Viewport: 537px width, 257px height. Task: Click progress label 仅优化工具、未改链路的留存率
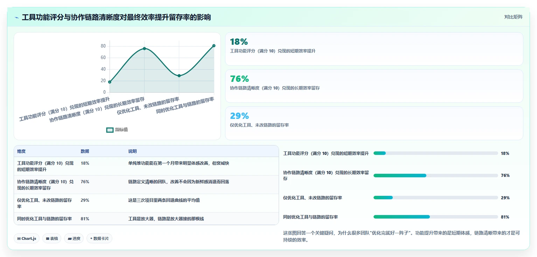click(x=313, y=198)
